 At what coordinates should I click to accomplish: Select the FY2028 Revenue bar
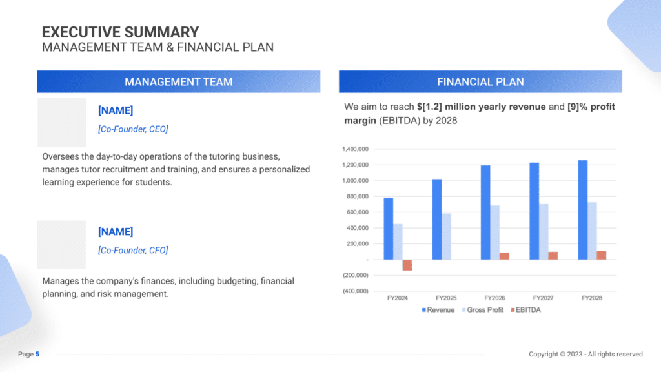pos(583,210)
